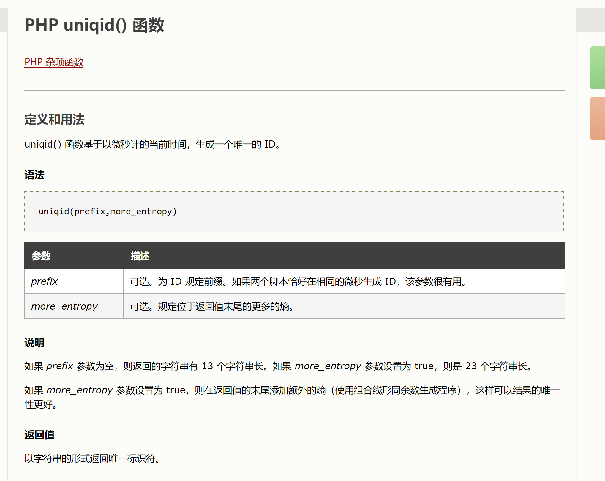Click the gray panel strip on the left edge
The image size is (605, 481).
pyautogui.click(x=3, y=20)
